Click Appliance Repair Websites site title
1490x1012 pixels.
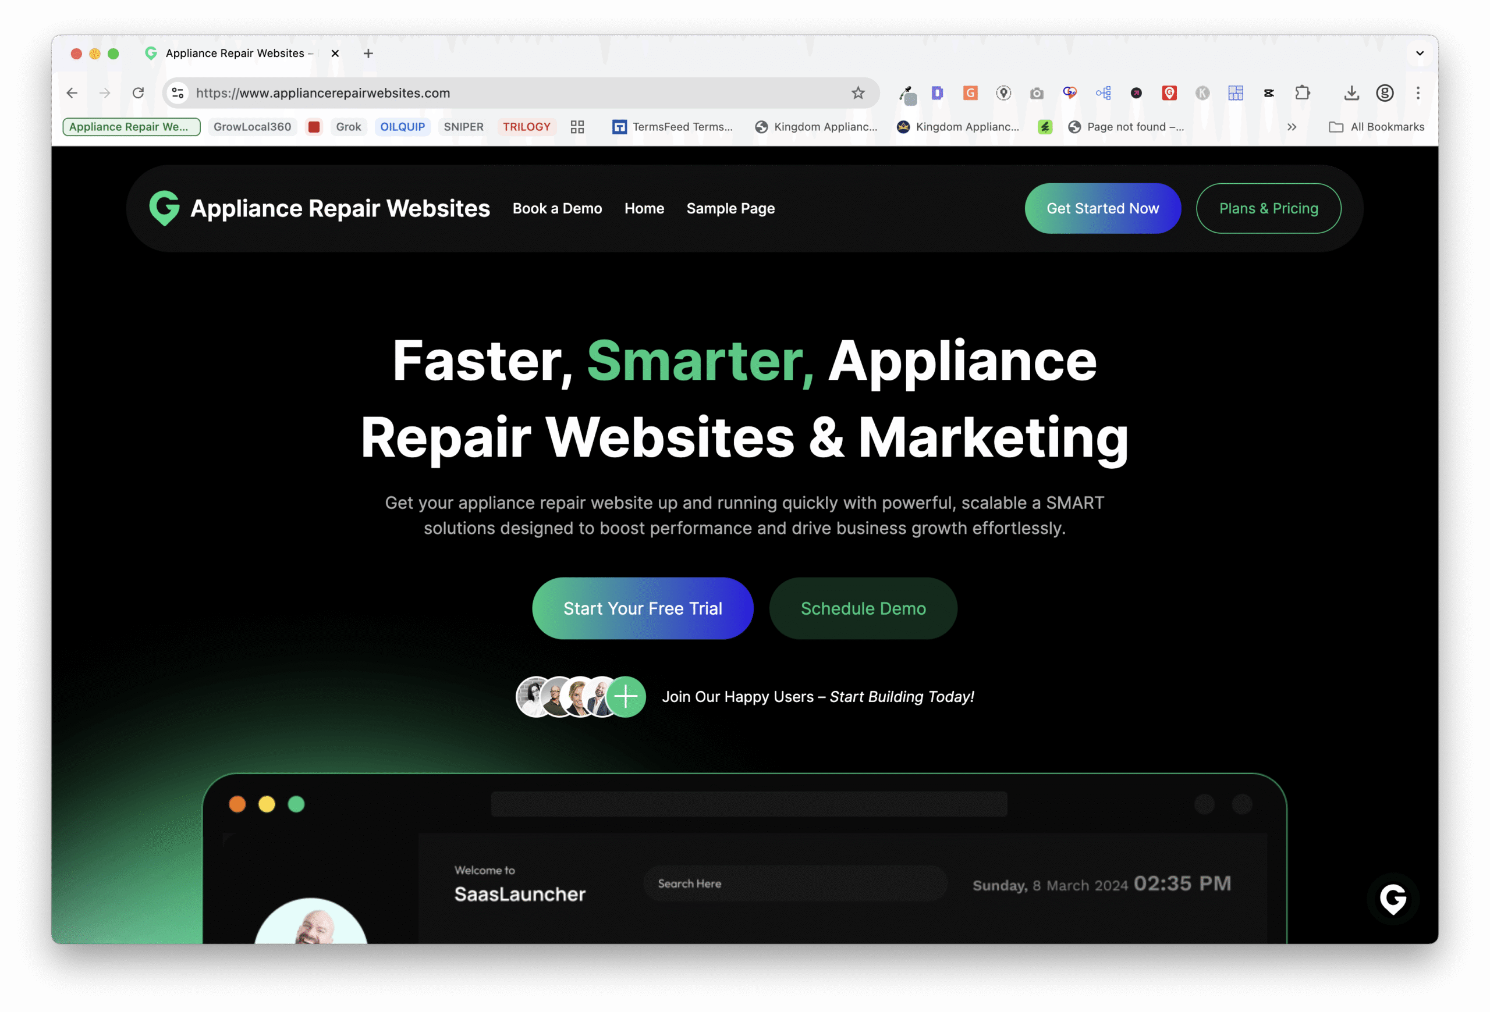(x=340, y=208)
